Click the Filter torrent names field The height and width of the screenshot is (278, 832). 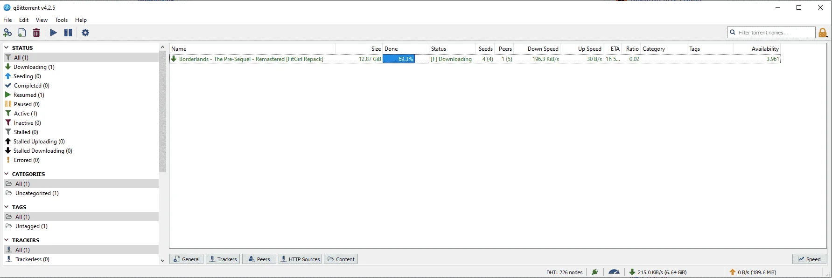pyautogui.click(x=771, y=33)
